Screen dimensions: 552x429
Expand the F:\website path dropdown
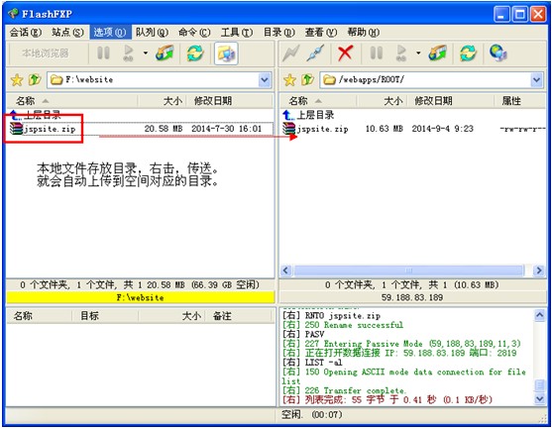click(x=265, y=80)
